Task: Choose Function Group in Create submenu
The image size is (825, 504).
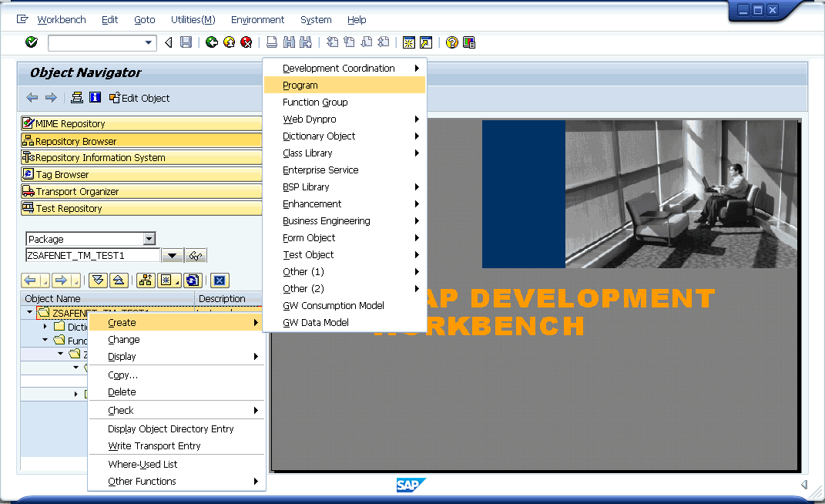Action: pyautogui.click(x=344, y=102)
